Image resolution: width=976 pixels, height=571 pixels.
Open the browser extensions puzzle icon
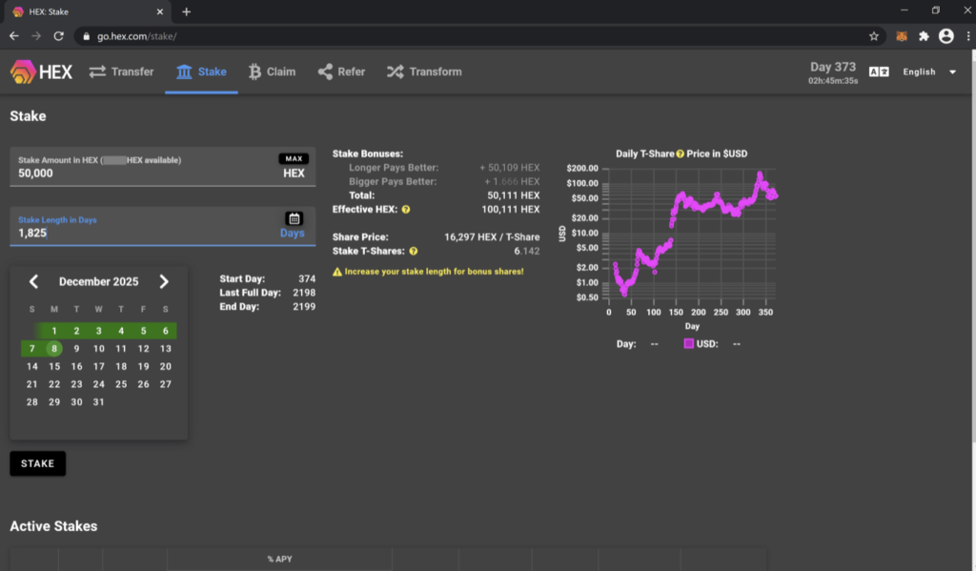click(x=924, y=36)
